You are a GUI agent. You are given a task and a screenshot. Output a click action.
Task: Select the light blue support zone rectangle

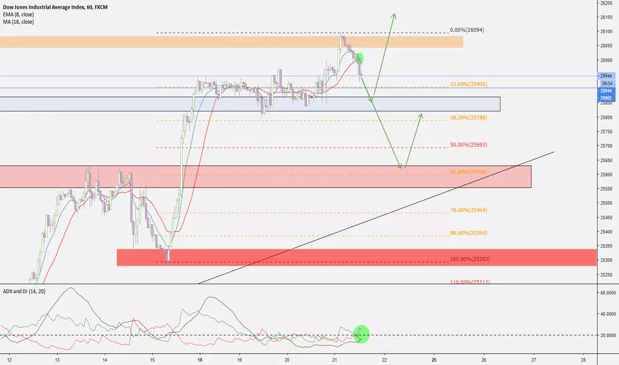coord(250,104)
